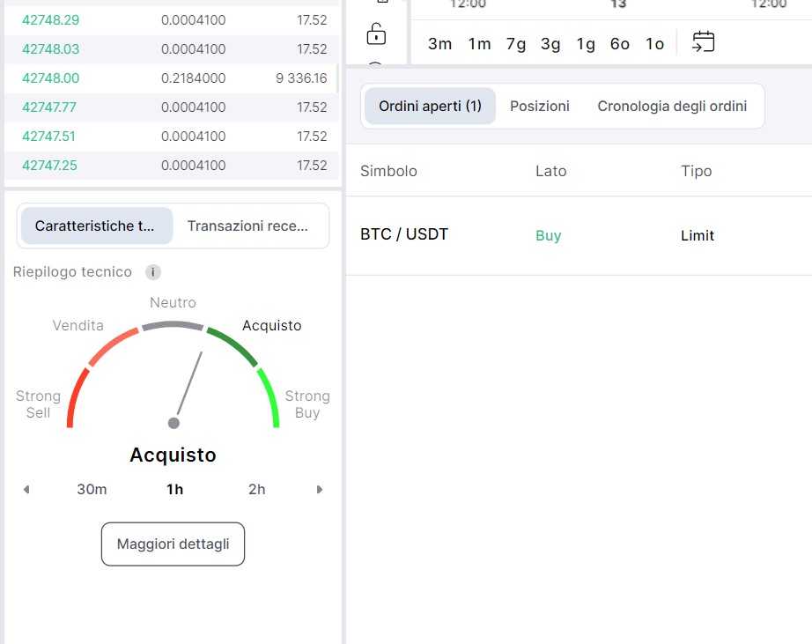The width and height of the screenshot is (812, 644).
Task: Choose the 1h technical summary interval
Action: (x=174, y=490)
